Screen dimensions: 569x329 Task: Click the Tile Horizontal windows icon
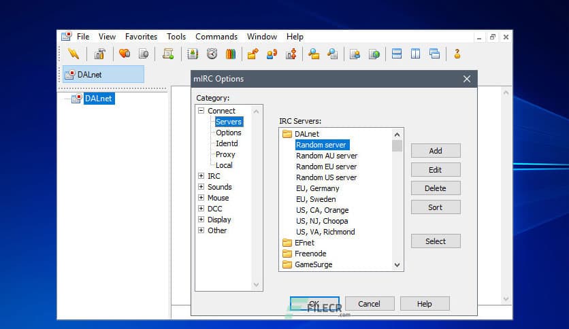tap(397, 54)
